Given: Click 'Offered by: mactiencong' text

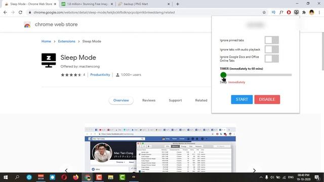Looking at the screenshot, I should click(80, 66).
